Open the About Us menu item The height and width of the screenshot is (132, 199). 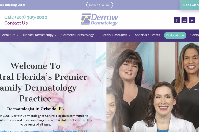point(9,35)
